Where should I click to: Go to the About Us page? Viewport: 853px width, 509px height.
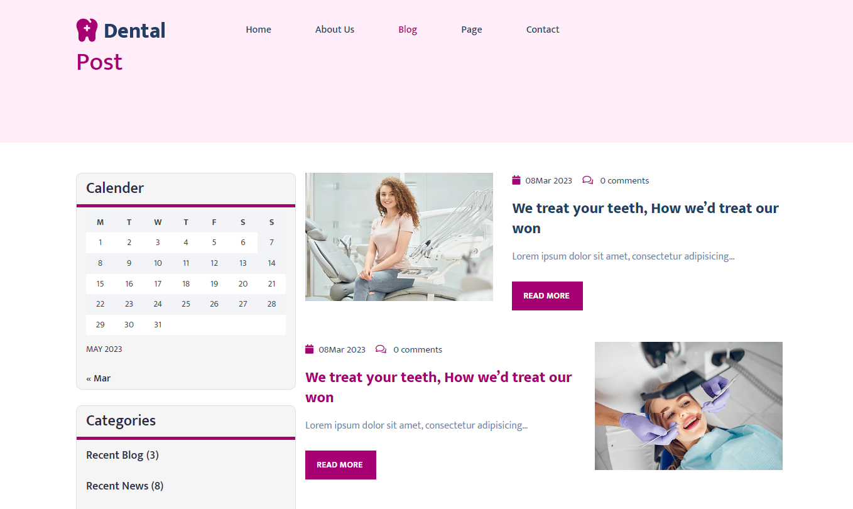click(335, 30)
